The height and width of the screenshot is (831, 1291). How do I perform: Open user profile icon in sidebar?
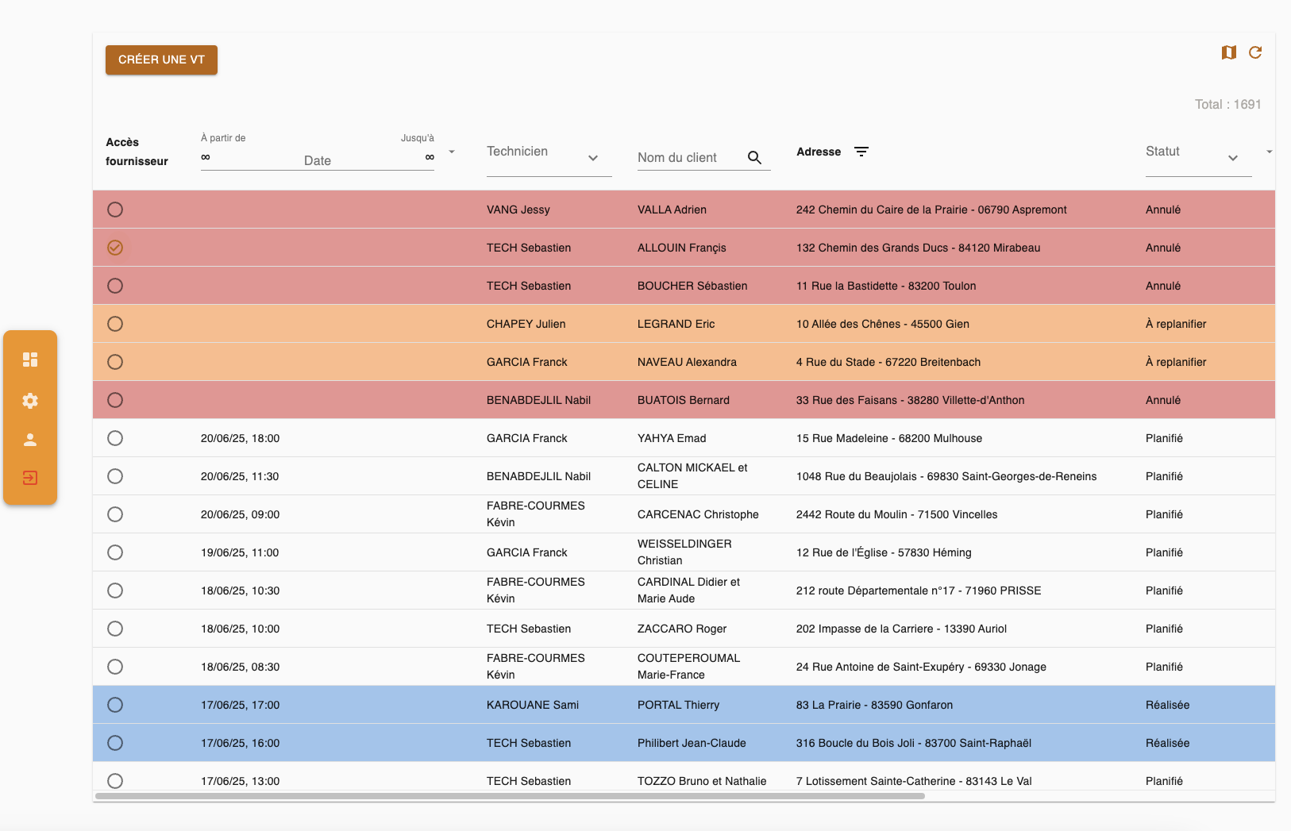pos(30,440)
